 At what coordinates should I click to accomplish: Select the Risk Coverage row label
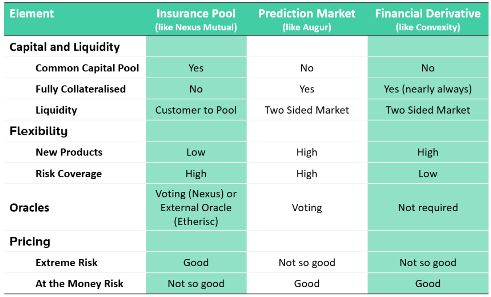click(x=68, y=173)
